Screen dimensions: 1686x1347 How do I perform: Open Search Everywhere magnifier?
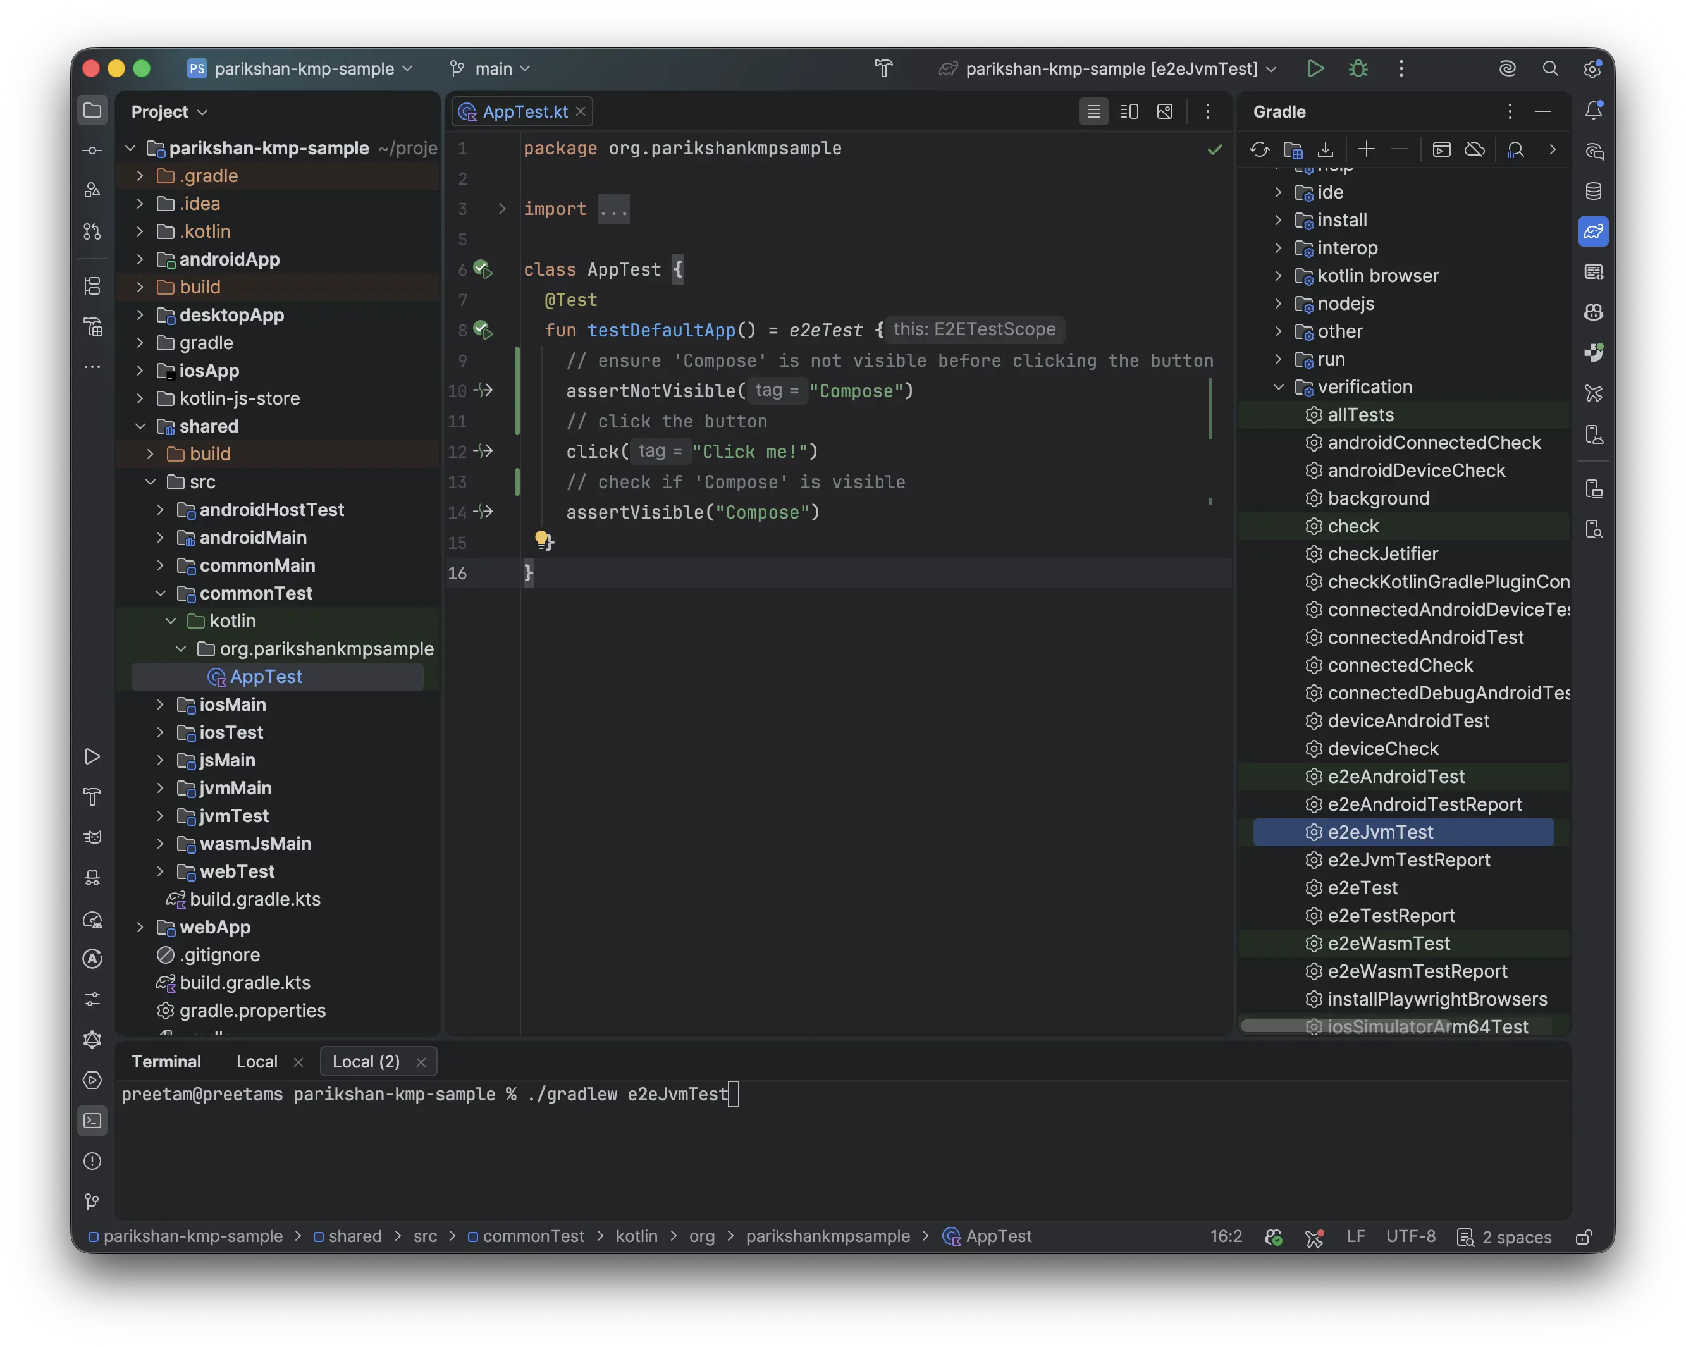click(1550, 69)
